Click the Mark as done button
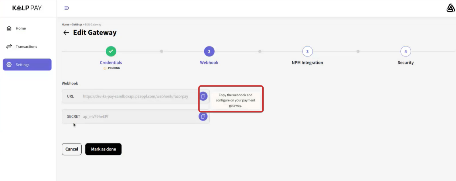 pos(103,149)
